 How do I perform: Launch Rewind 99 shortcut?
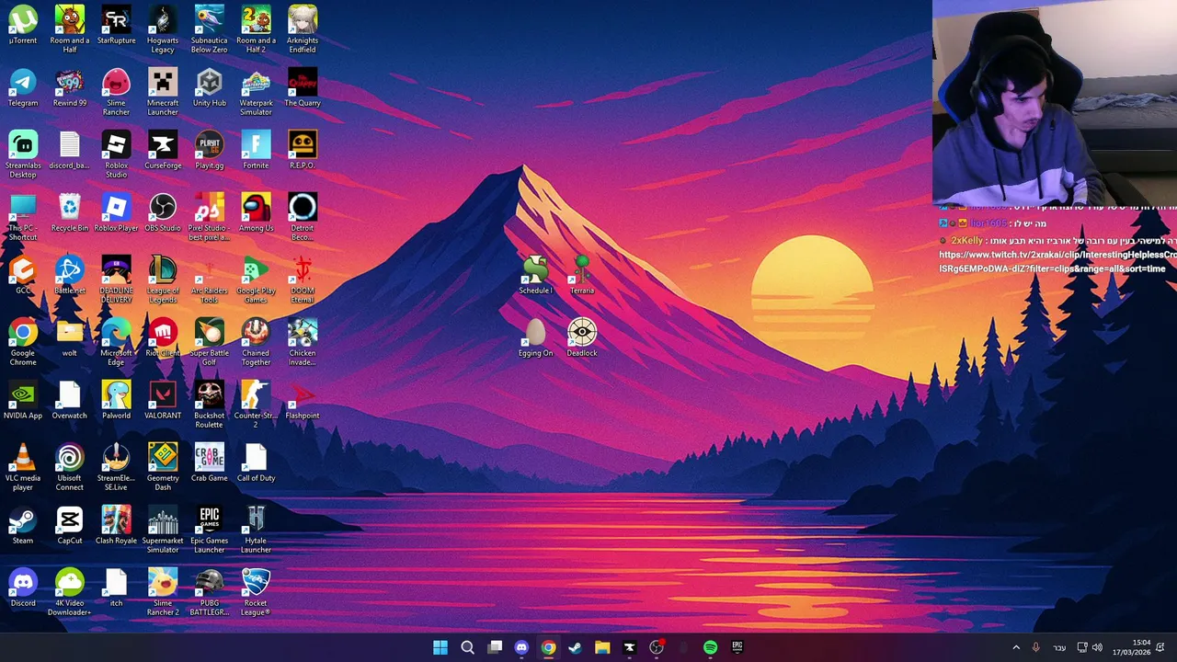click(70, 88)
